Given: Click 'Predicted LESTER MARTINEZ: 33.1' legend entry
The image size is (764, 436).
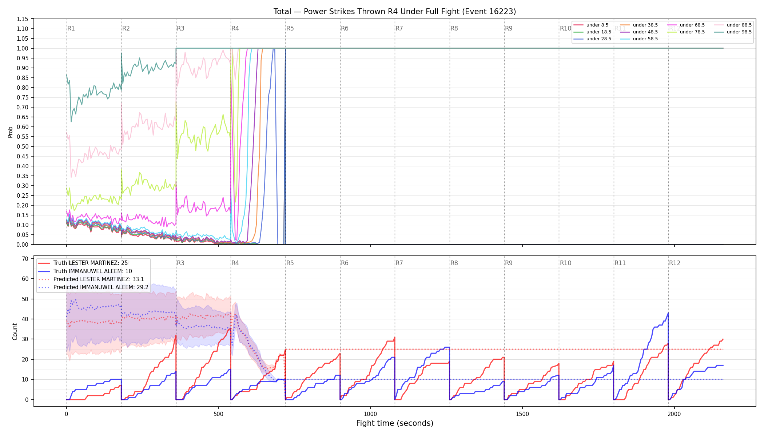Looking at the screenshot, I should tap(99, 279).
